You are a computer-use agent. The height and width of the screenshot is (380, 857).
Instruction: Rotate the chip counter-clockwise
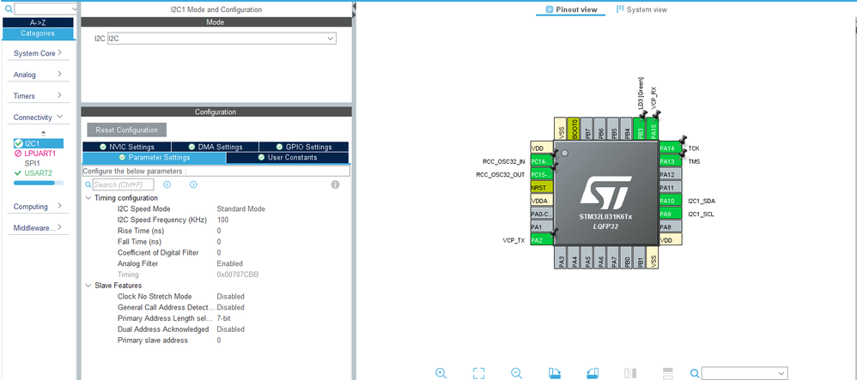tap(593, 373)
